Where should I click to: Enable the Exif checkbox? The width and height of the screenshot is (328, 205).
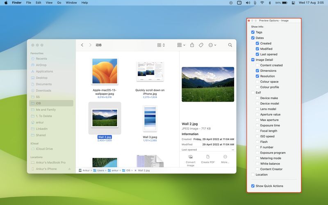[x=253, y=93]
